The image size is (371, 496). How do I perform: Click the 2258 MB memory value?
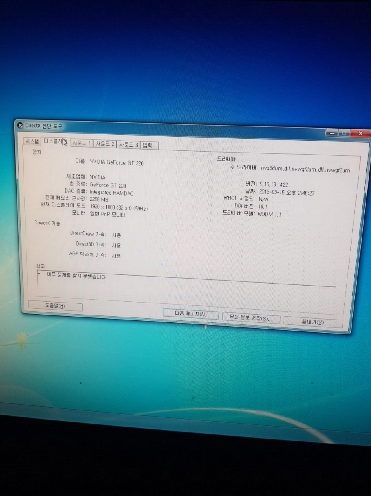coord(99,200)
